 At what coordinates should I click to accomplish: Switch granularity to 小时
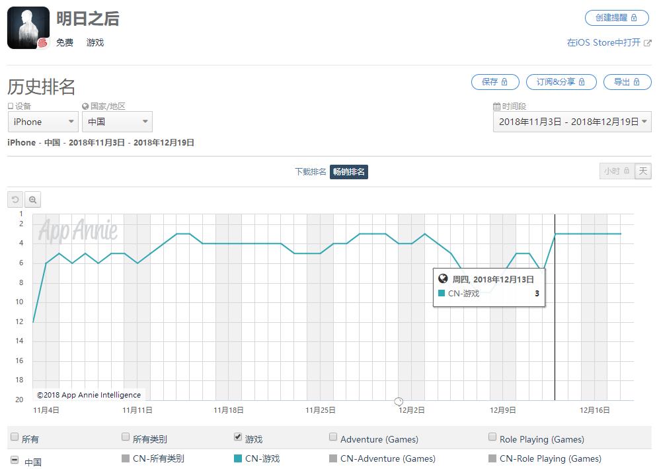coord(617,171)
